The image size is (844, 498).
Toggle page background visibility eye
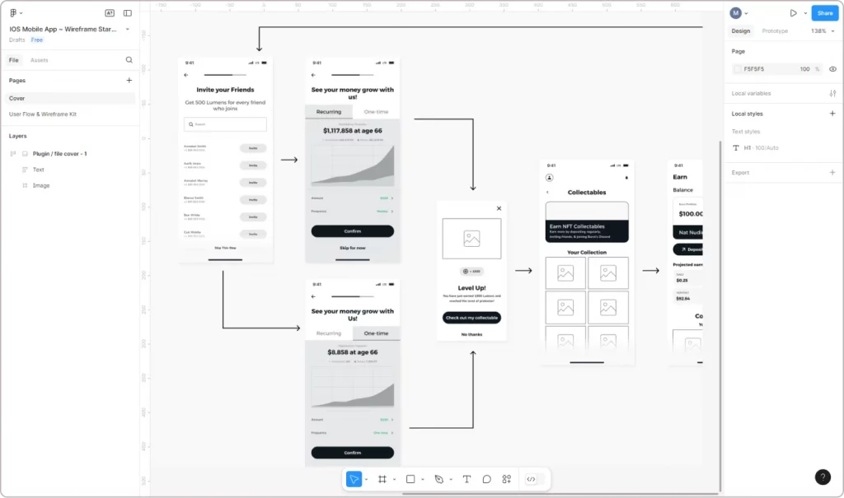(832, 69)
